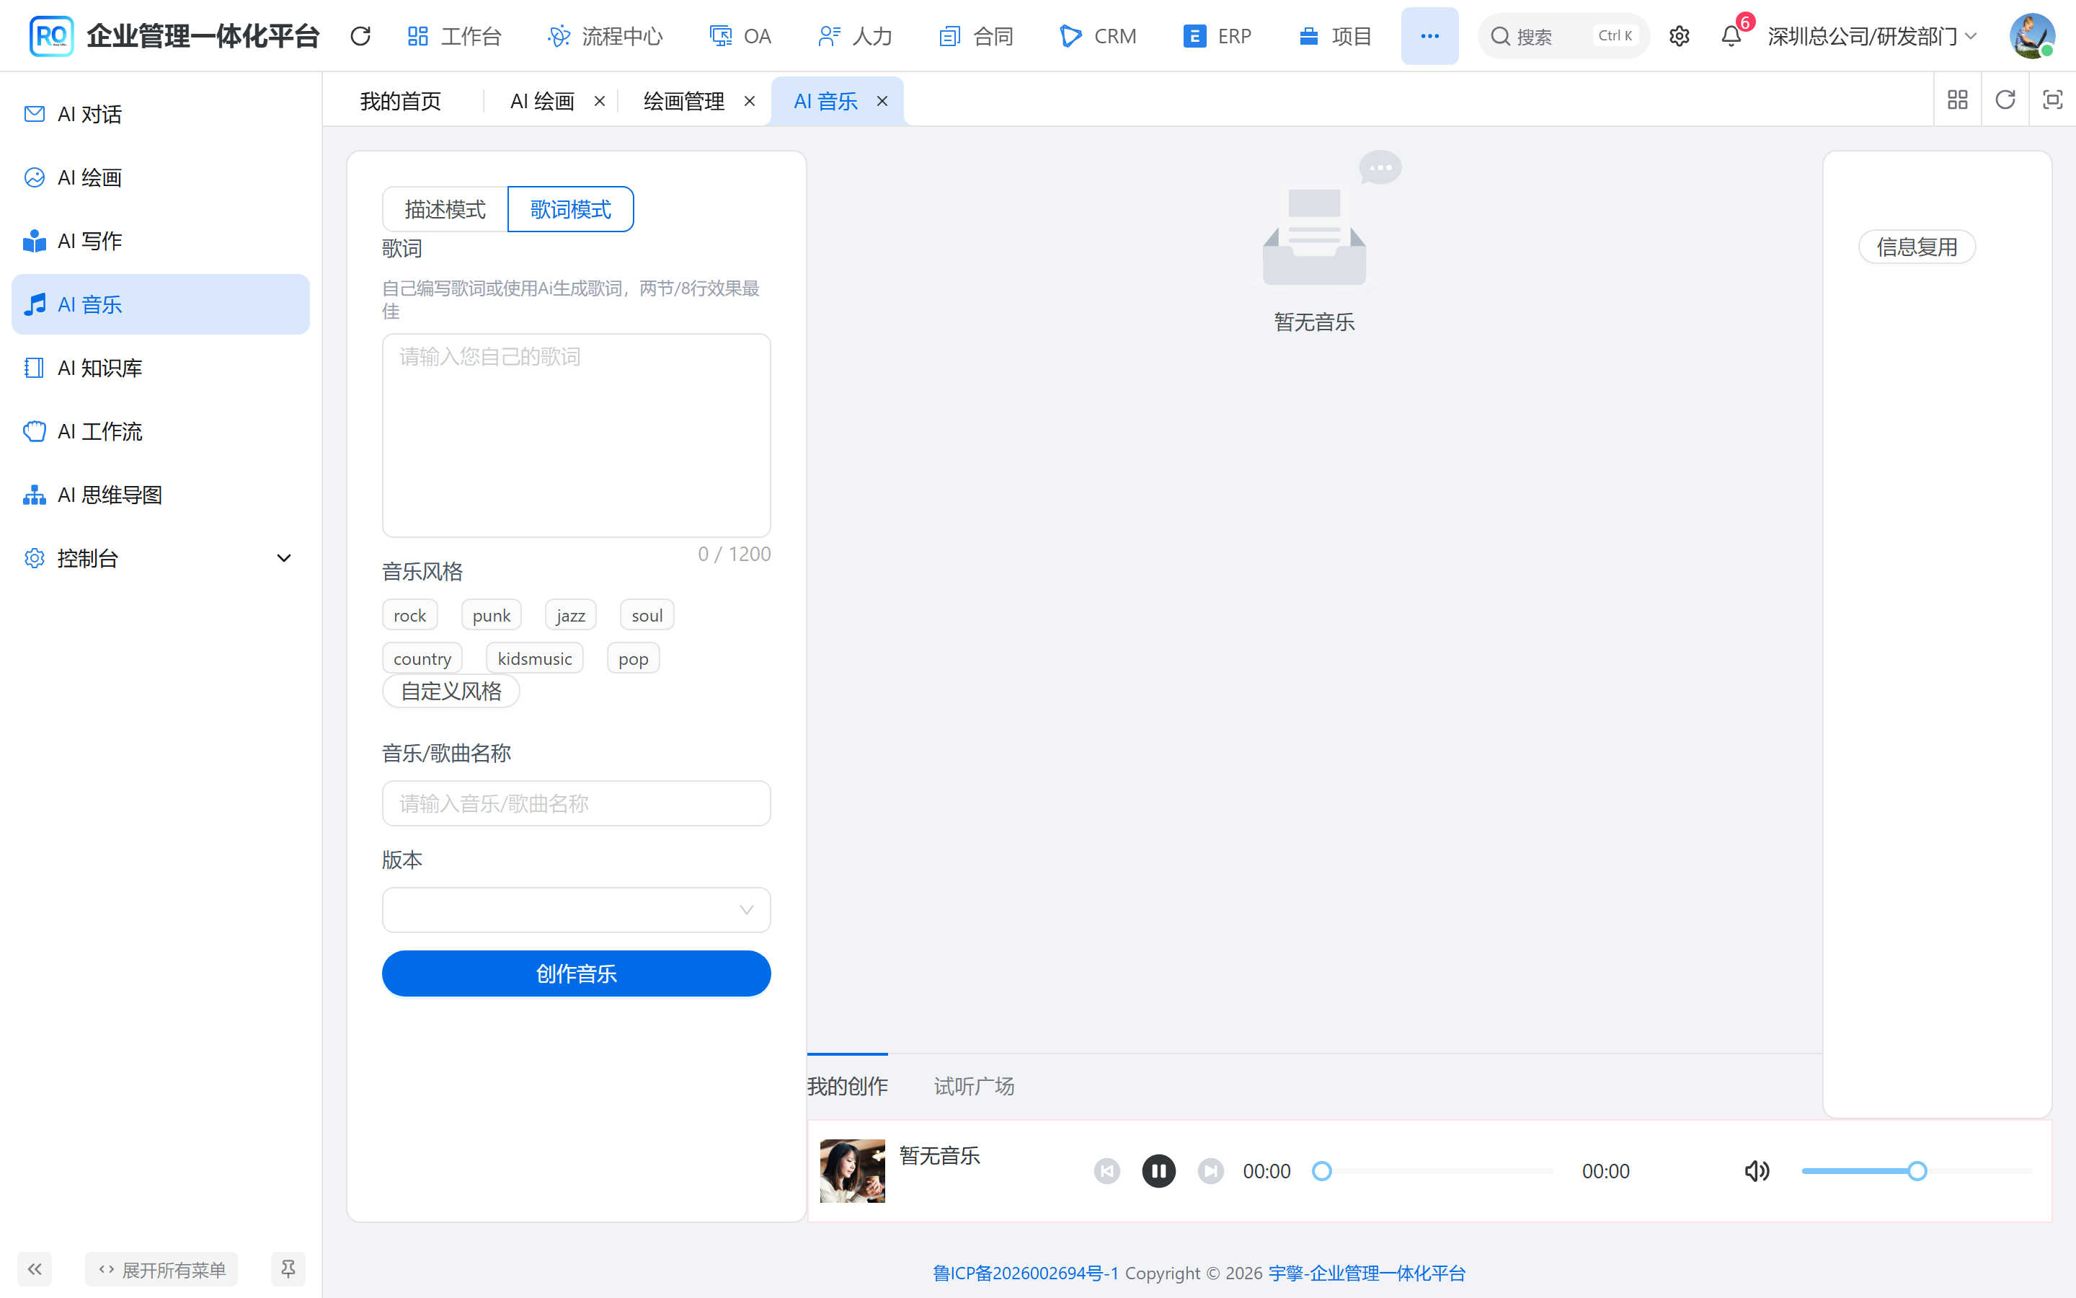The height and width of the screenshot is (1298, 2076).
Task: Toggle the country style tag
Action: pos(422,658)
